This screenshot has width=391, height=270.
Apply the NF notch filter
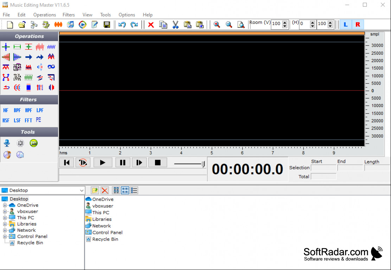tap(6, 110)
